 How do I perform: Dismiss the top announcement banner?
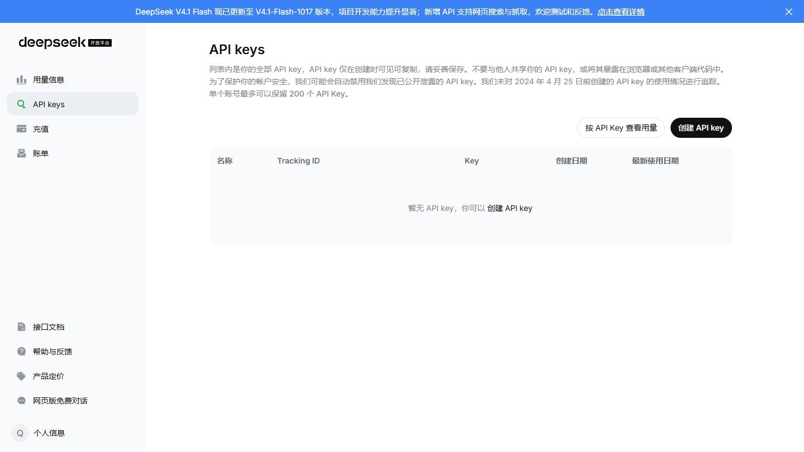789,12
